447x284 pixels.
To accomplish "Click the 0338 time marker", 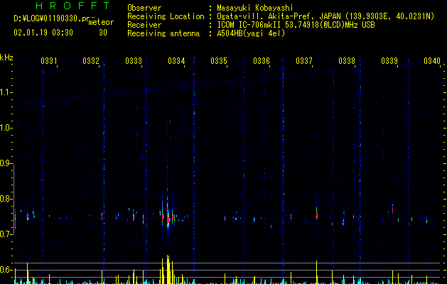I will pyautogui.click(x=347, y=61).
